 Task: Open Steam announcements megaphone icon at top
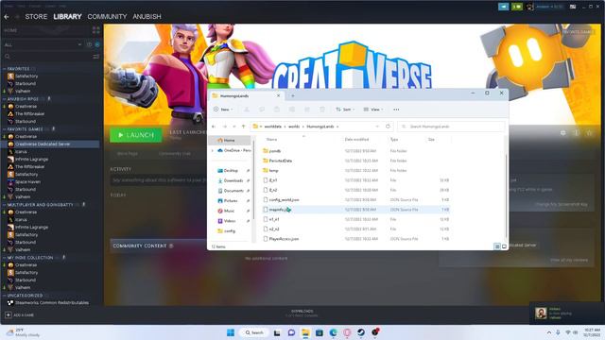503,7
